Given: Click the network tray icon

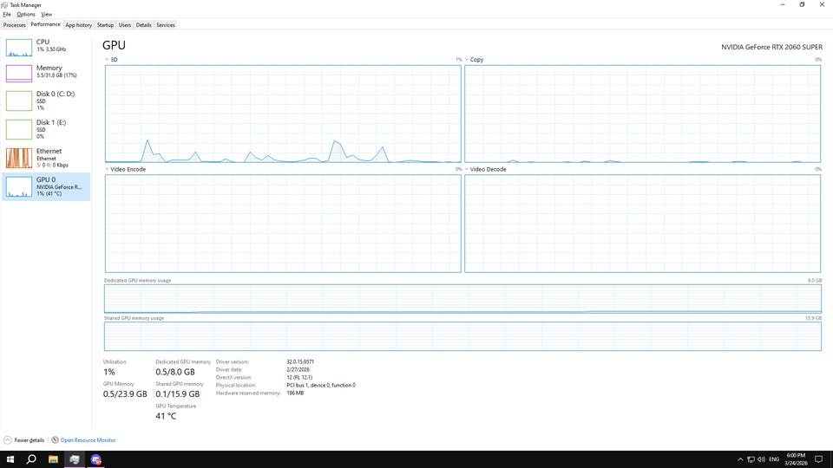Looking at the screenshot, I should tap(751, 459).
